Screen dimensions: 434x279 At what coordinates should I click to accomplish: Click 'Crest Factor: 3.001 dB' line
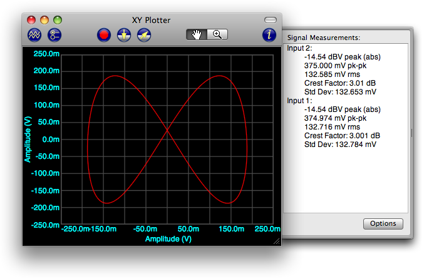(x=342, y=136)
